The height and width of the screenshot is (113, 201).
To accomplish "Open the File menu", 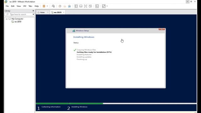I will 7,6.
